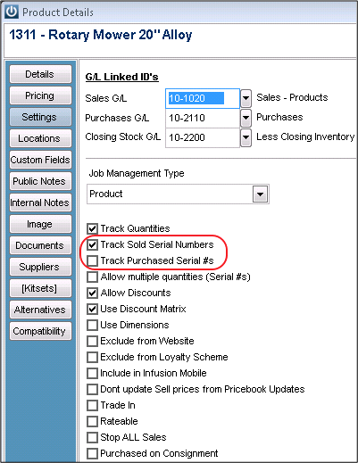Enable the Trade In checkbox
This screenshot has height=463, width=358.
92,405
